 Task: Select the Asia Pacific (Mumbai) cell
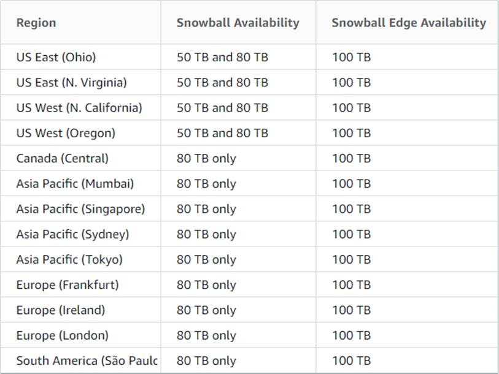(x=75, y=183)
